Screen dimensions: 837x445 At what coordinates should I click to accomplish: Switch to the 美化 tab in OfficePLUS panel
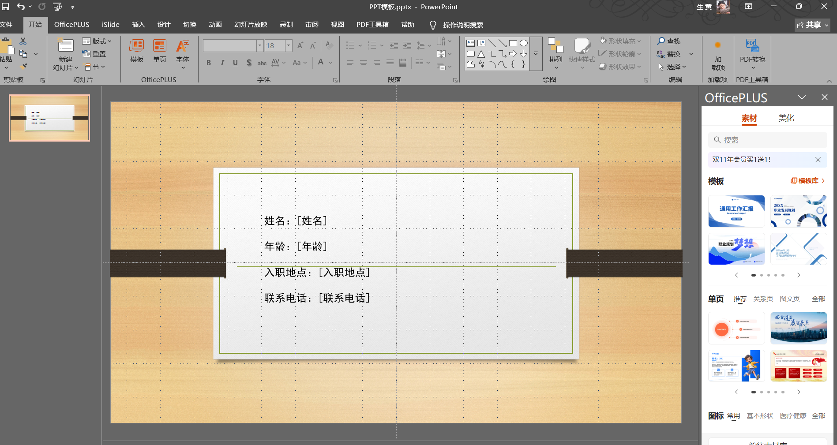(786, 118)
